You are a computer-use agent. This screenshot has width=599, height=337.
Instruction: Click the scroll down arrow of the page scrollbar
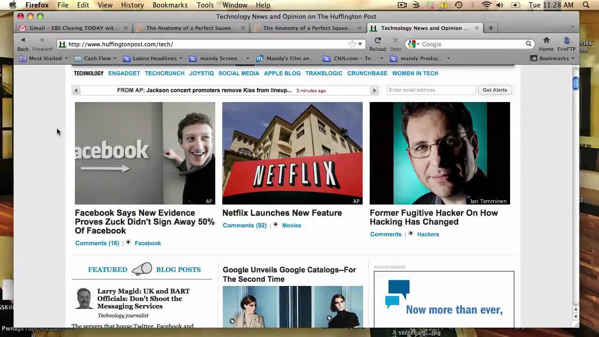[x=576, y=317]
